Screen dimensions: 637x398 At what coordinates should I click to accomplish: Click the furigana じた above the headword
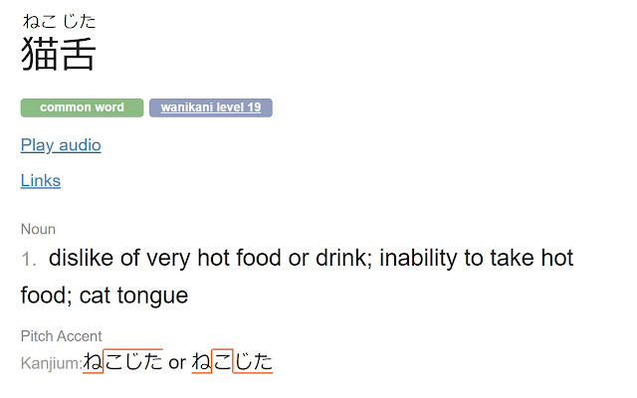coord(80,22)
